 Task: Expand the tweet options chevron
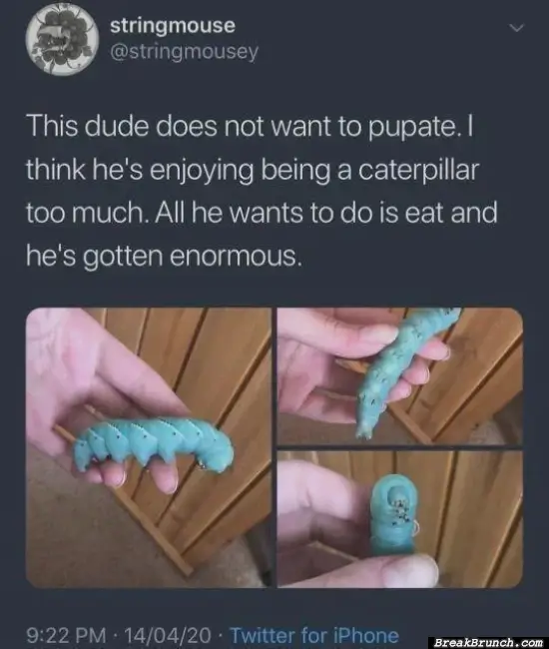(x=517, y=28)
